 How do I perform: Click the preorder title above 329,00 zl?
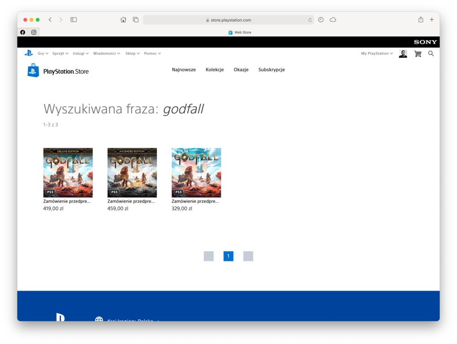[195, 201]
